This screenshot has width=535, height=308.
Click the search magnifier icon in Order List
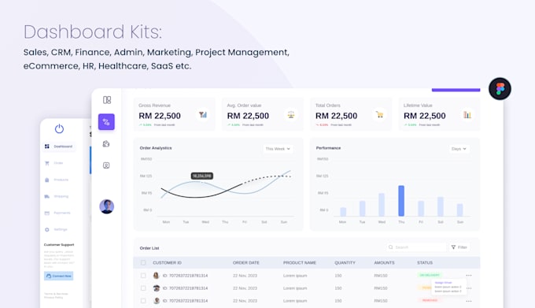391,247
